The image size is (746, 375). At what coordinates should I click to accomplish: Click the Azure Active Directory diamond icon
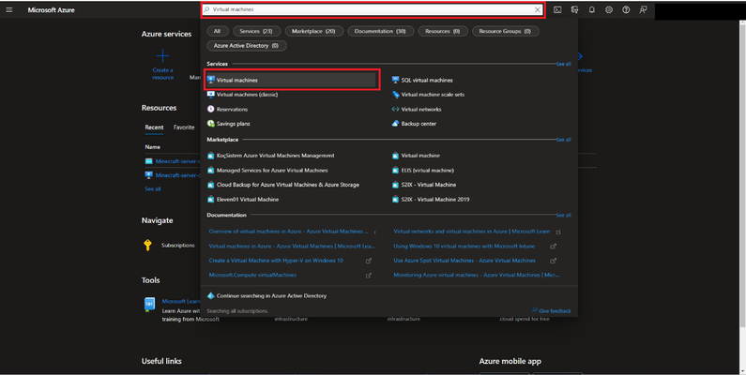(x=211, y=295)
